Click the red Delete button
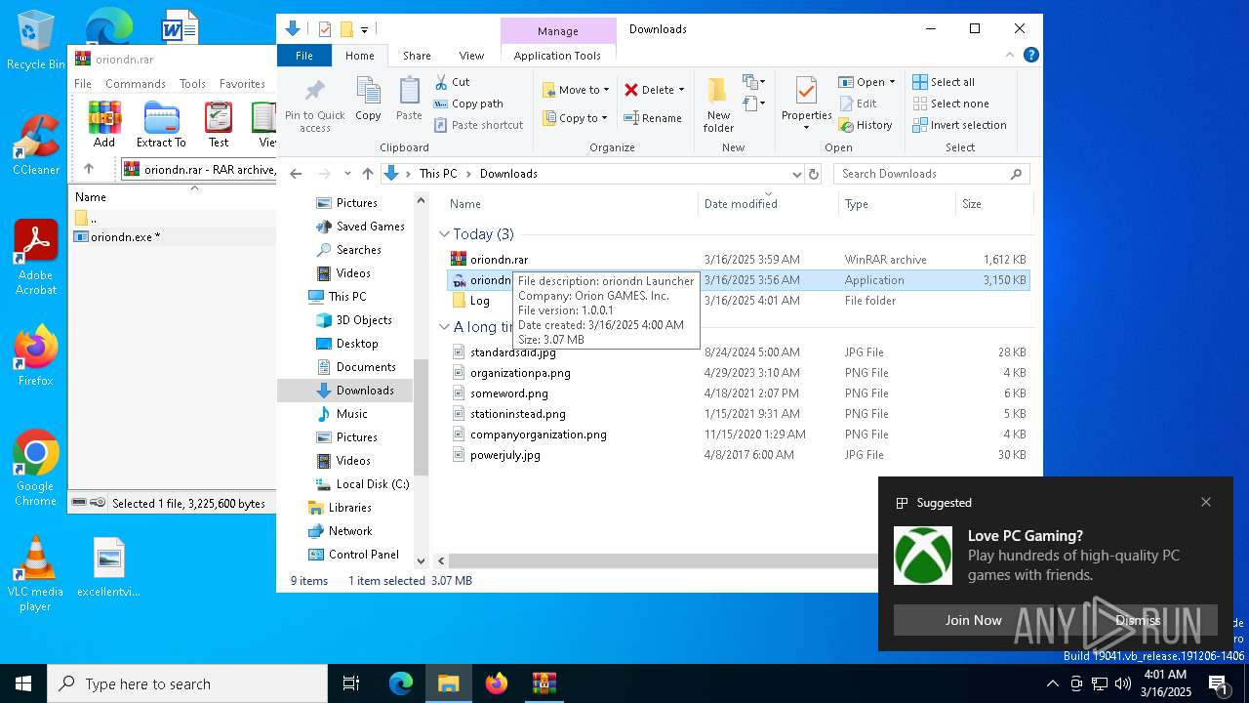This screenshot has height=703, width=1249. coord(649,90)
